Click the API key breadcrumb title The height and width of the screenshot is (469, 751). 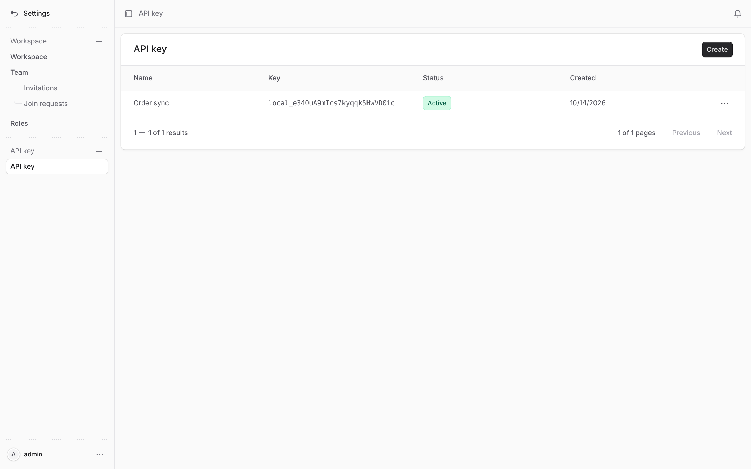pos(151,13)
